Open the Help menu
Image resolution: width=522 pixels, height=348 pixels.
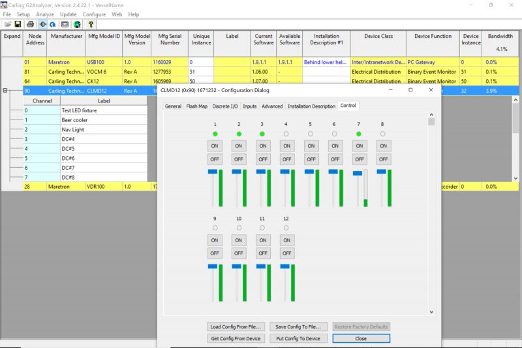(x=134, y=14)
